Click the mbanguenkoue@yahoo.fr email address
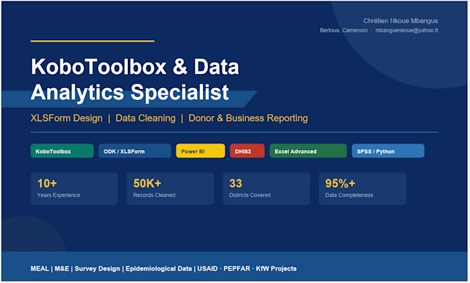The height and width of the screenshot is (283, 470). (x=406, y=30)
